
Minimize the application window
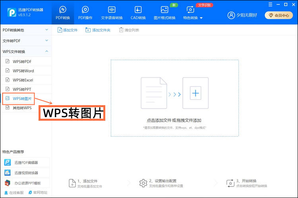278,4
